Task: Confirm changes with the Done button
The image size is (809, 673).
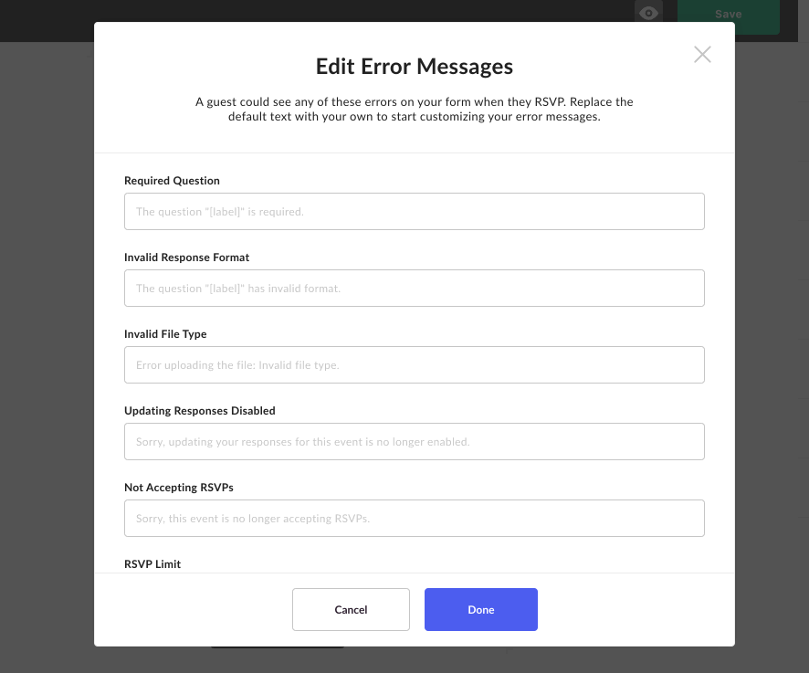Action: (x=481, y=609)
